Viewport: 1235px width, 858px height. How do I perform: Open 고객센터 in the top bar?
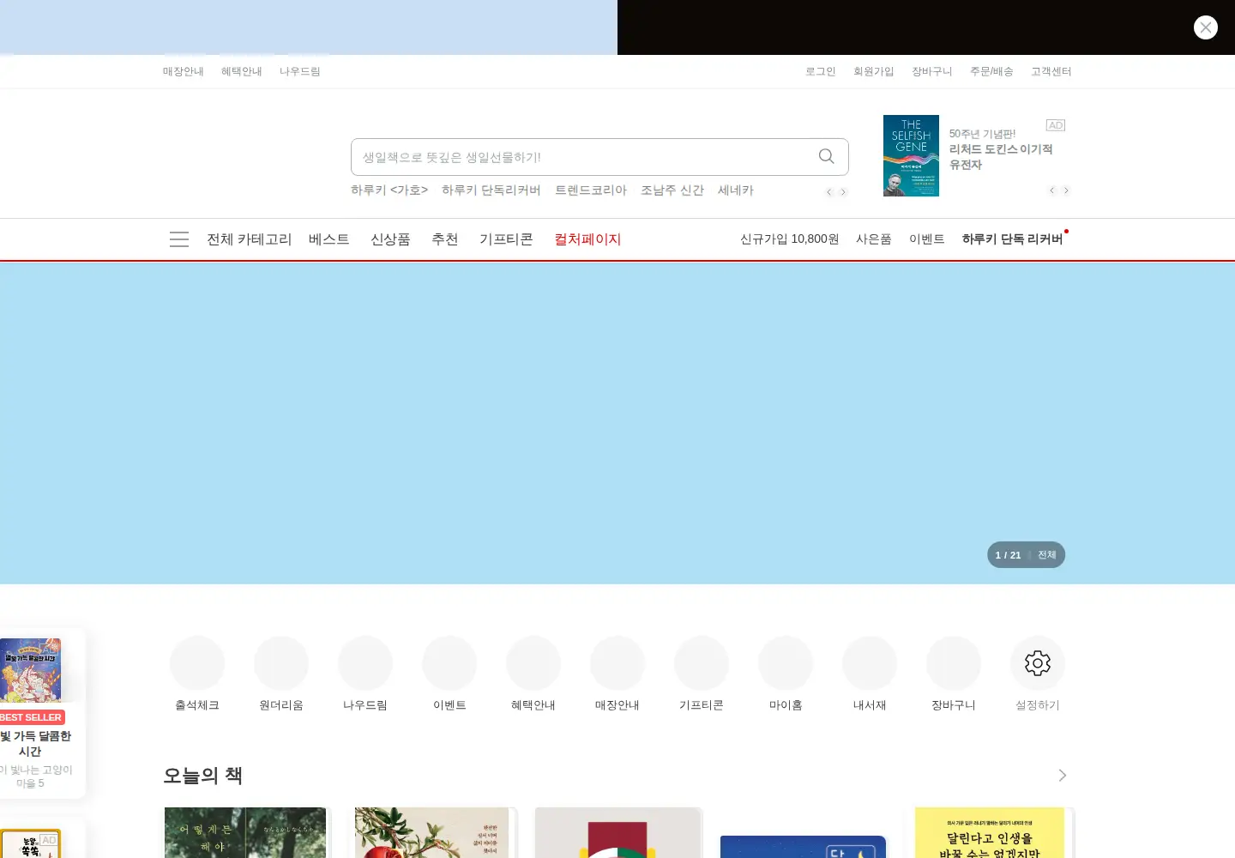(1051, 71)
